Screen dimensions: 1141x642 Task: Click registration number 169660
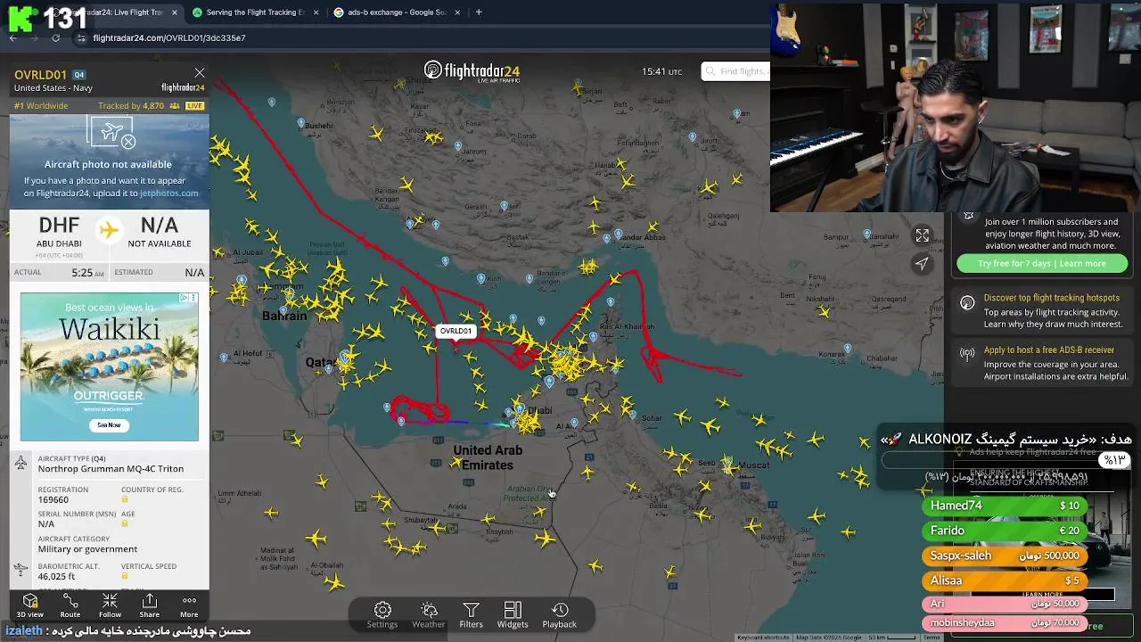(x=53, y=499)
